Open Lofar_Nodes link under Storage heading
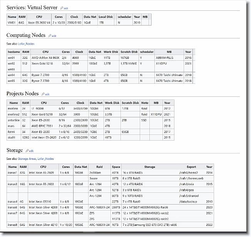Viewport: 251px width, 237px height. pos(46,159)
